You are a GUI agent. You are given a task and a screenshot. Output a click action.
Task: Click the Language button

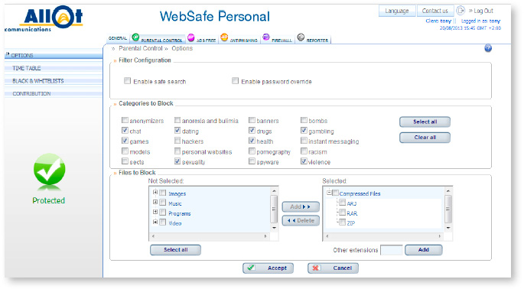397,11
